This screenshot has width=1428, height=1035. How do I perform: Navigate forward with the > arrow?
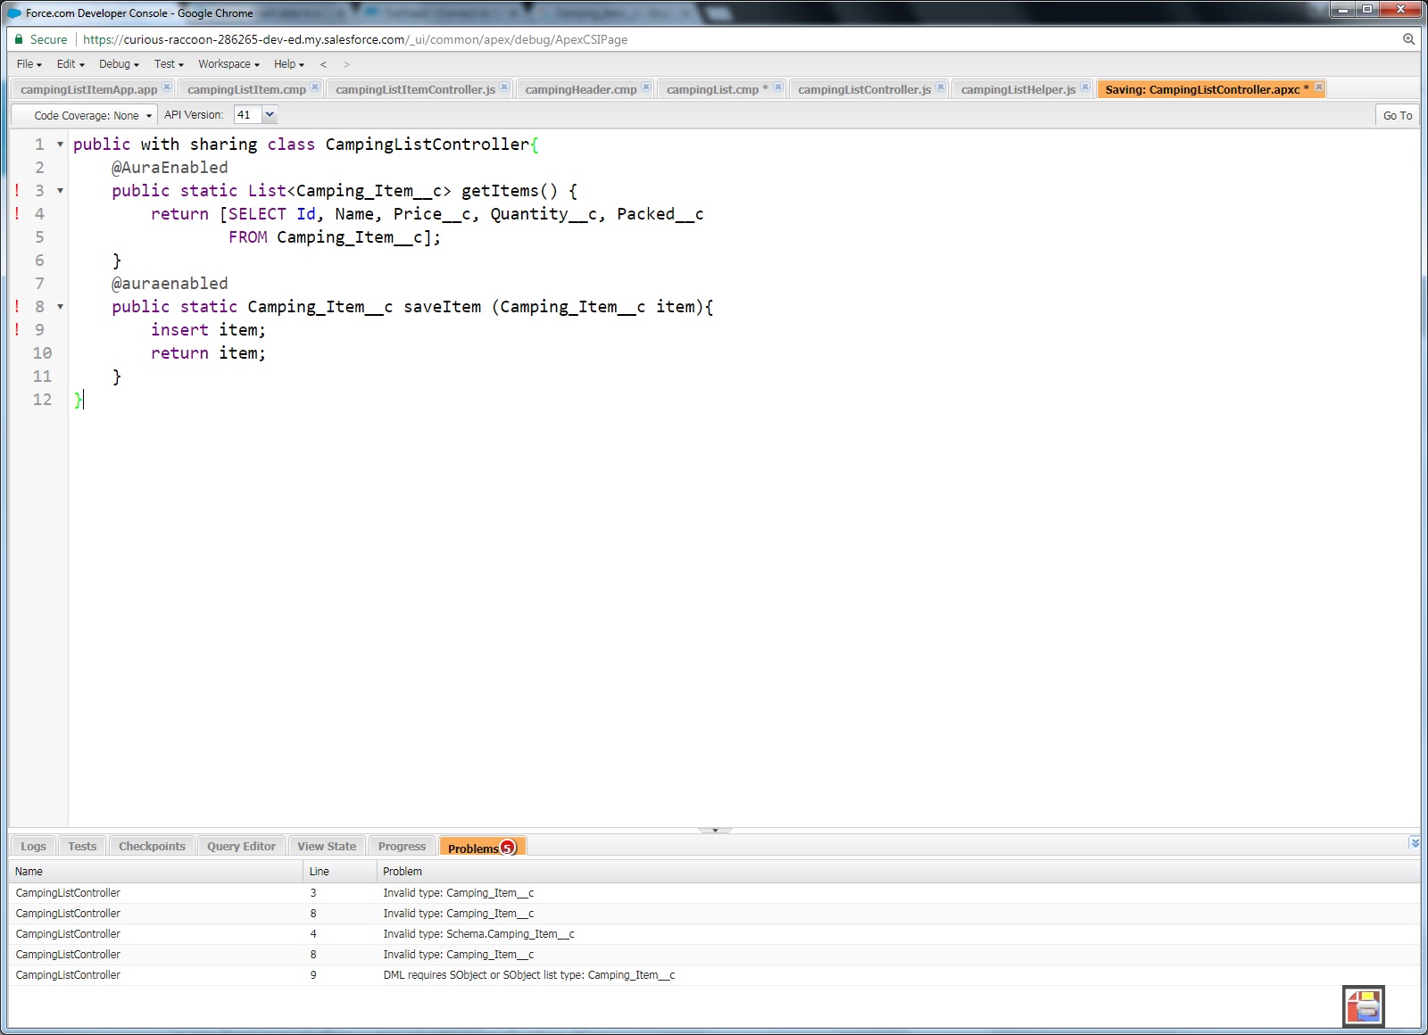pyautogui.click(x=346, y=64)
